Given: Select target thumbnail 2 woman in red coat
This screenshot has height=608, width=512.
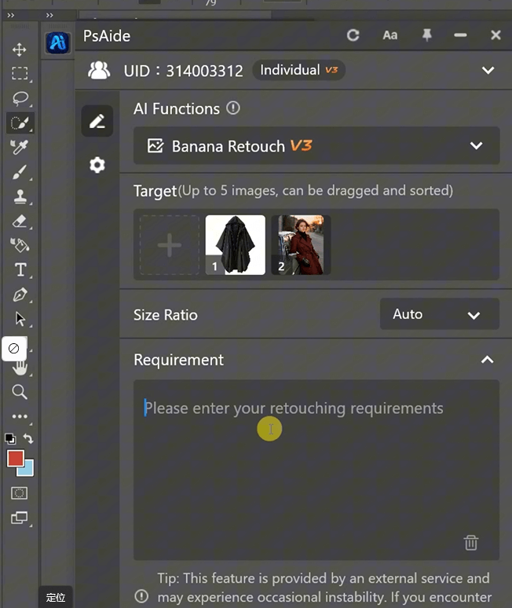Looking at the screenshot, I should pyautogui.click(x=301, y=245).
